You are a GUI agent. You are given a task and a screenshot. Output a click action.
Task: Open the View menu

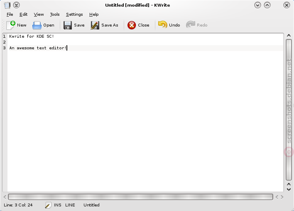click(x=39, y=15)
